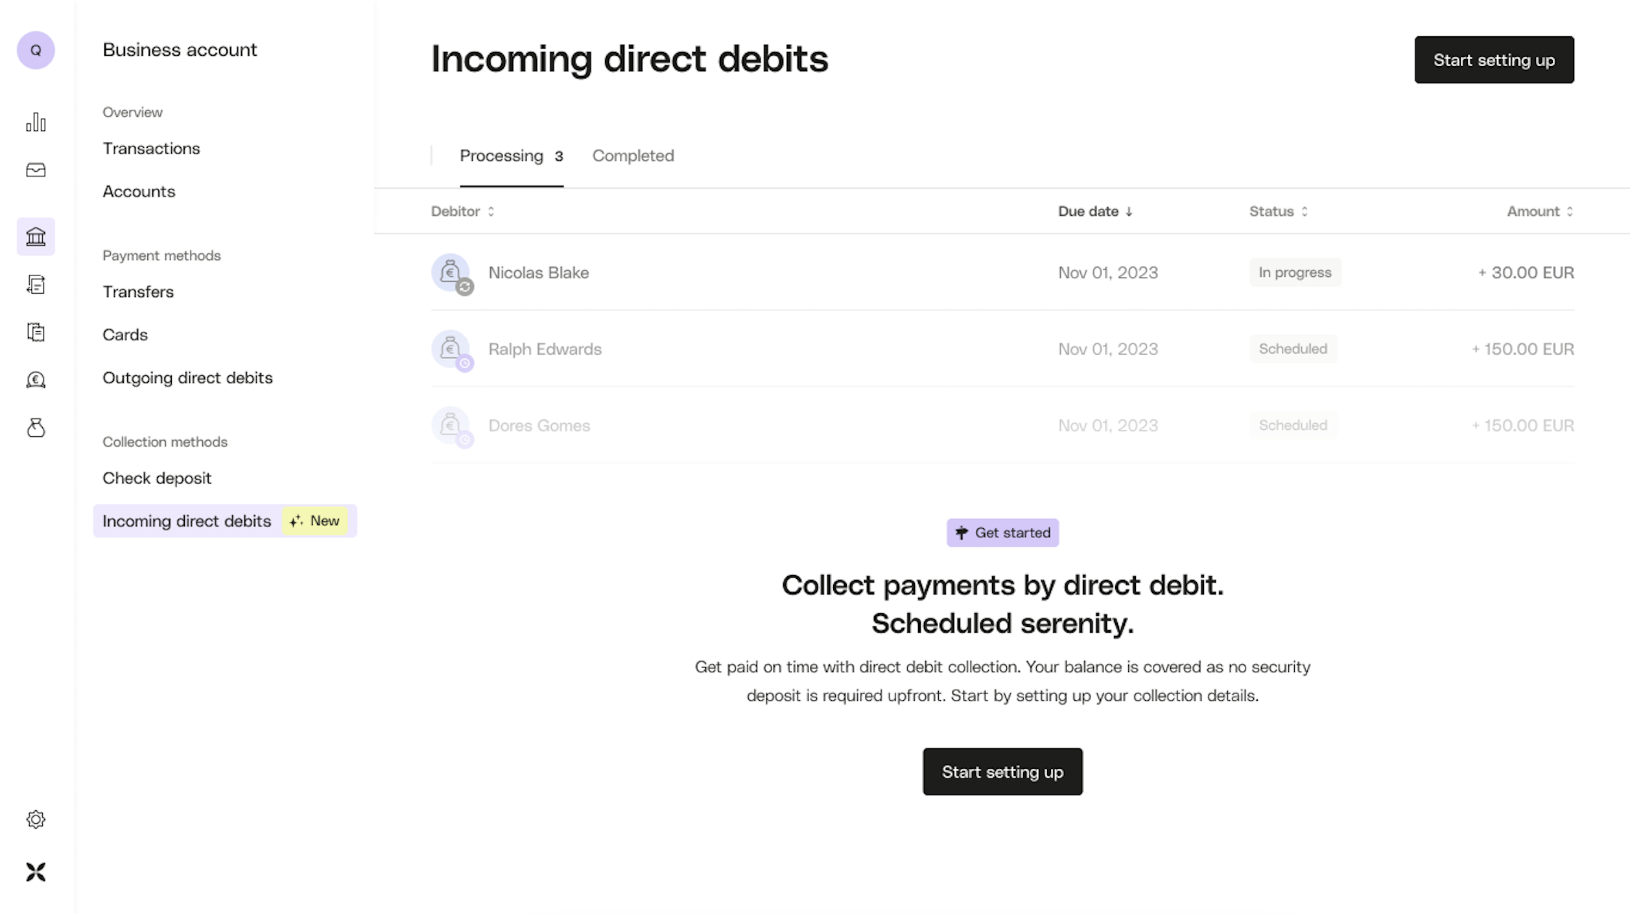
Task: Click Start setting up button top right
Action: point(1494,59)
